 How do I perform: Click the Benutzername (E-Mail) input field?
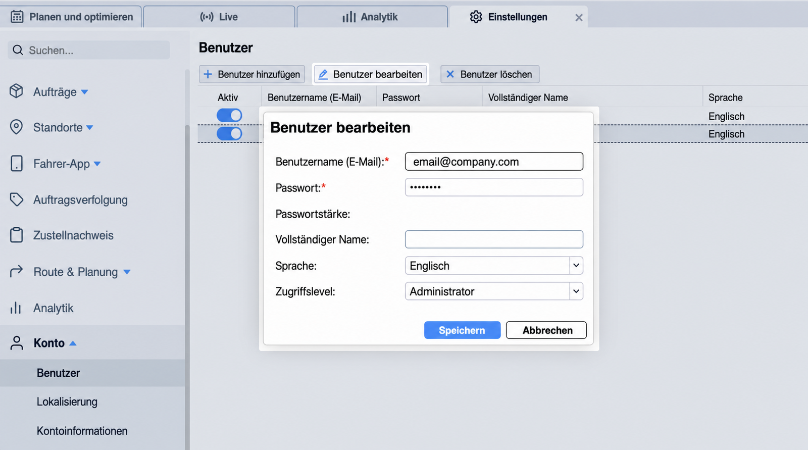pos(494,162)
